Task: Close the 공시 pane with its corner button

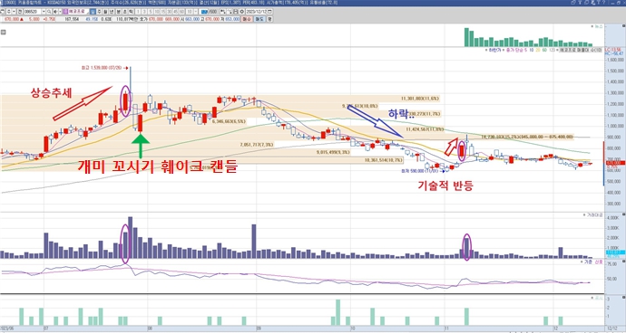Action: 623,298
